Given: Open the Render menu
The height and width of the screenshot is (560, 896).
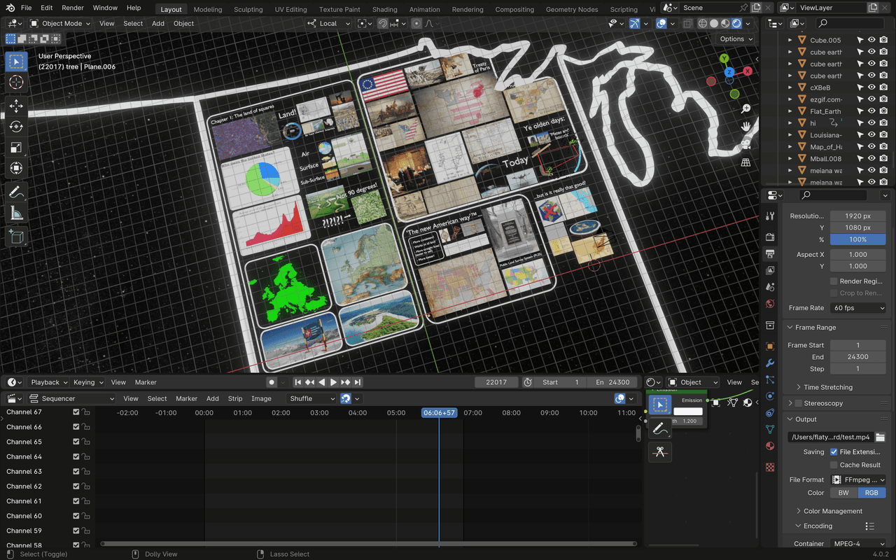Looking at the screenshot, I should (73, 8).
